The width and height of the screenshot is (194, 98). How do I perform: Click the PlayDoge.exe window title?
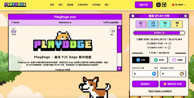(x=65, y=17)
